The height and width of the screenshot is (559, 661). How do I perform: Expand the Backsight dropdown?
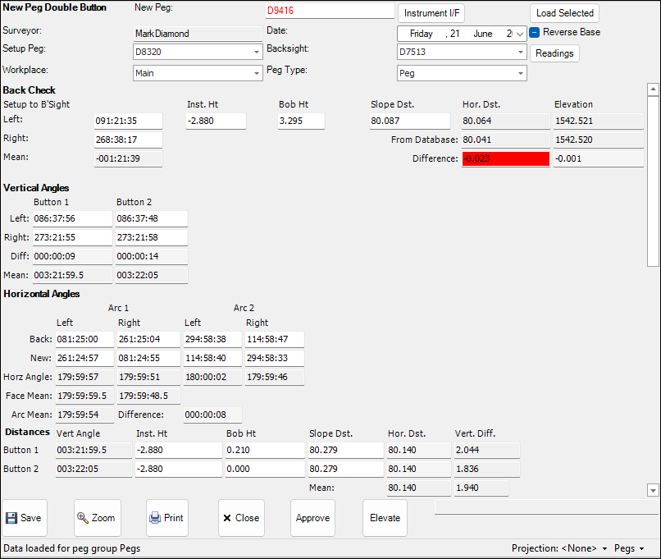[x=520, y=53]
